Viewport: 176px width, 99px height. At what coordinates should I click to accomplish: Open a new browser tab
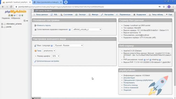click(66, 2)
